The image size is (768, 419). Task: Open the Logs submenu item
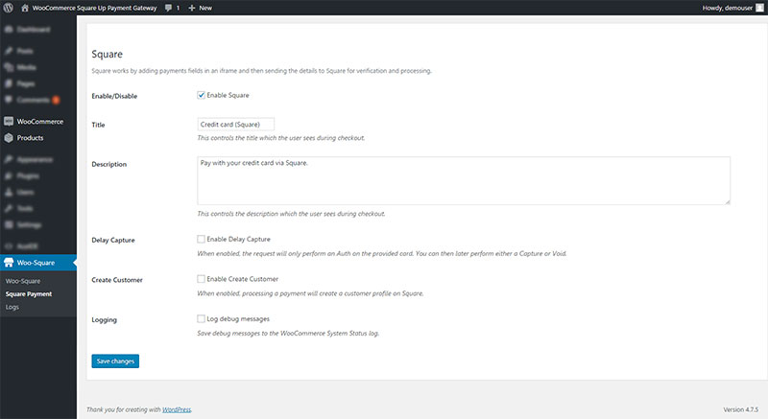click(12, 307)
